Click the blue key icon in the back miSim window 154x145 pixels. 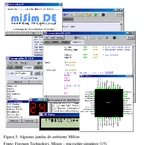(66, 15)
